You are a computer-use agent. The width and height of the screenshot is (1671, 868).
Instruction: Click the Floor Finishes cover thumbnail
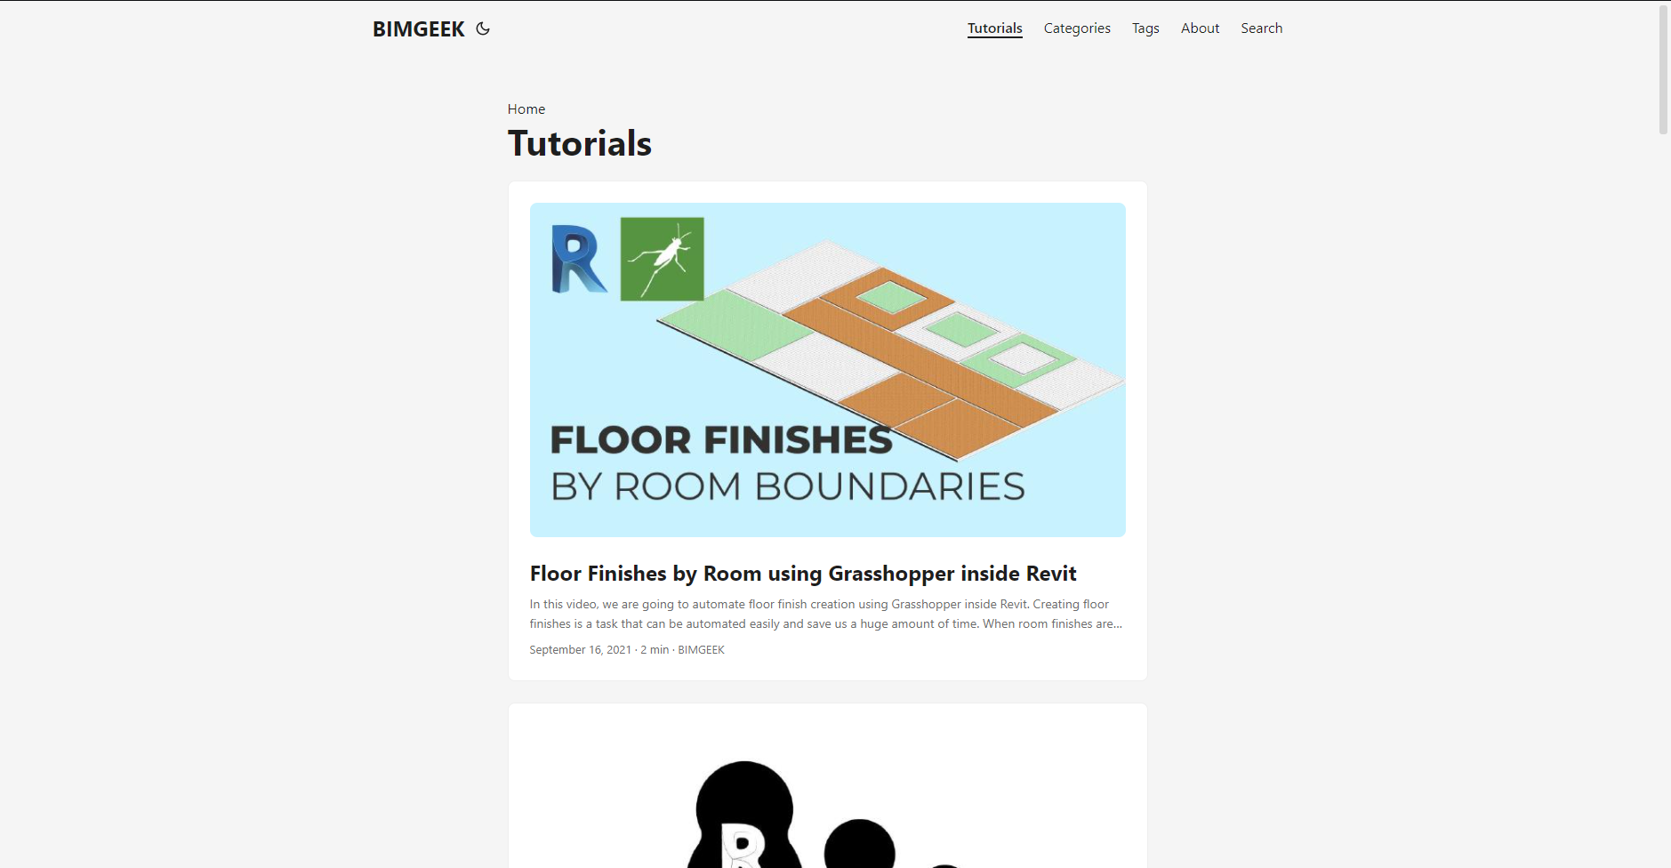[x=828, y=370]
